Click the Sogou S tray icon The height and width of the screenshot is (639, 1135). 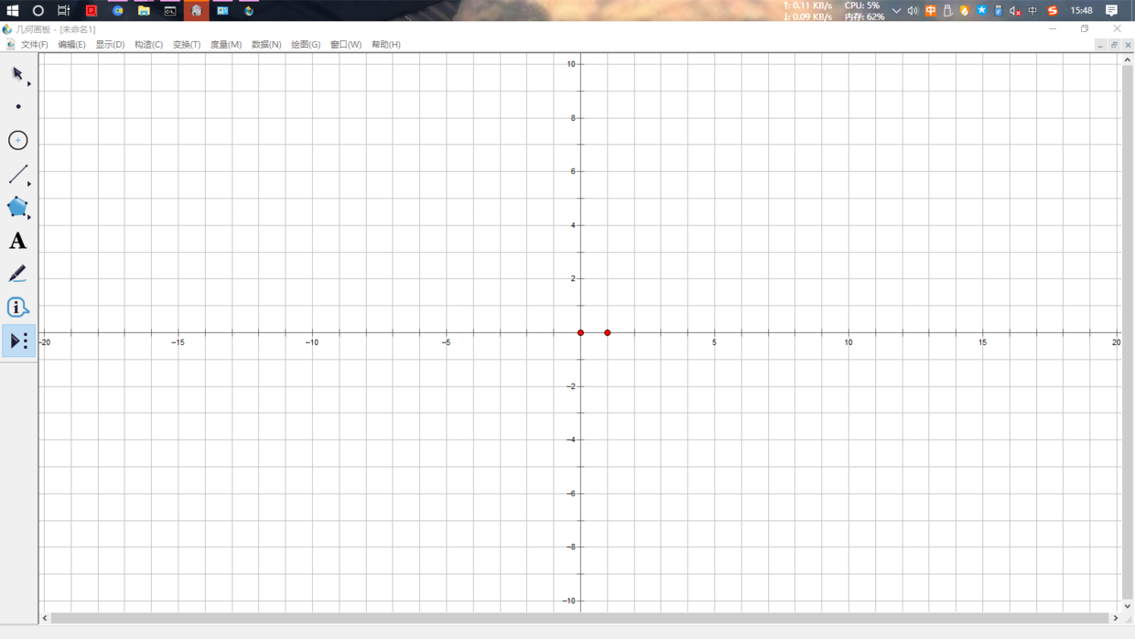click(x=1053, y=11)
